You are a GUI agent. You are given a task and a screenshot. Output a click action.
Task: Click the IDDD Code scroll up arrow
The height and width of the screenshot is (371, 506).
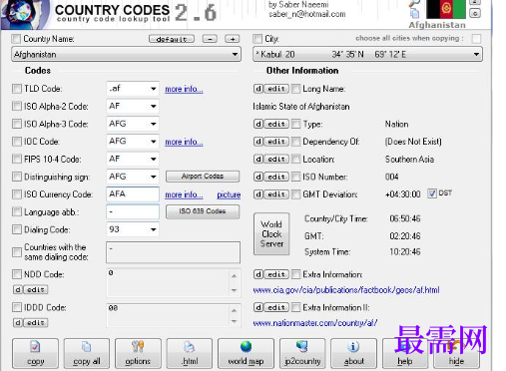click(234, 310)
